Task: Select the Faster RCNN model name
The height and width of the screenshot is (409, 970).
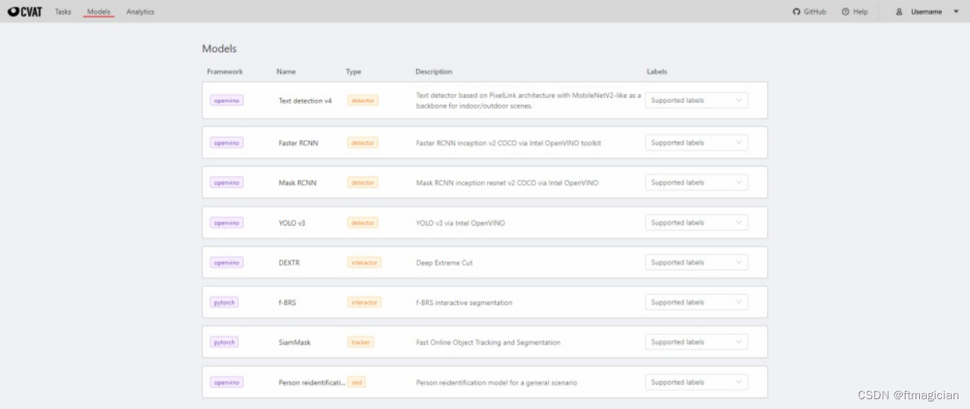Action: click(299, 143)
